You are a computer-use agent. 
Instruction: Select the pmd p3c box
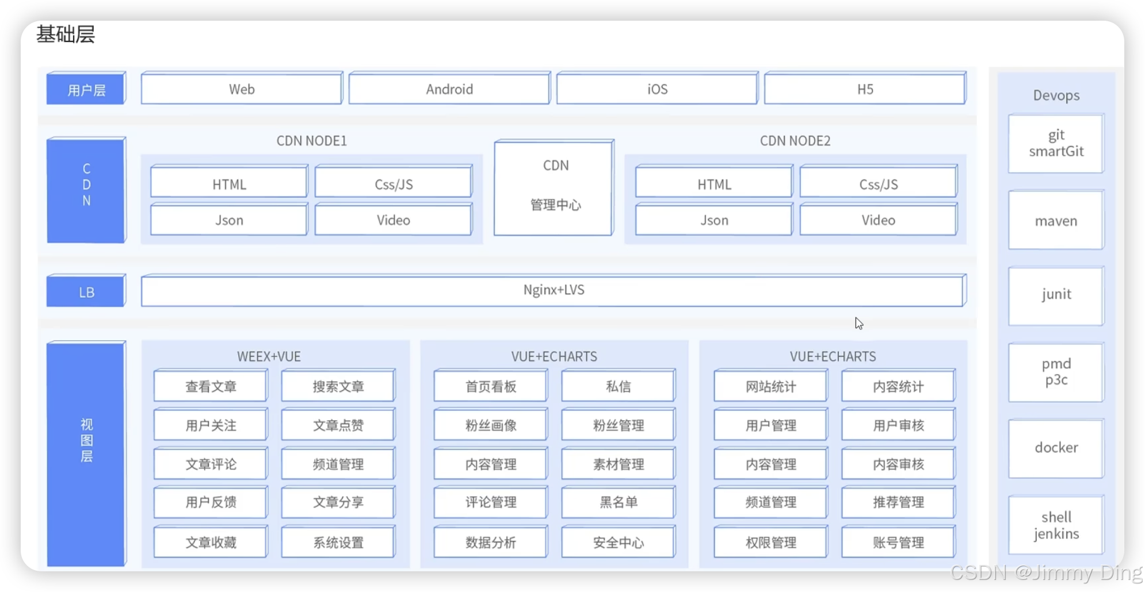tap(1056, 372)
